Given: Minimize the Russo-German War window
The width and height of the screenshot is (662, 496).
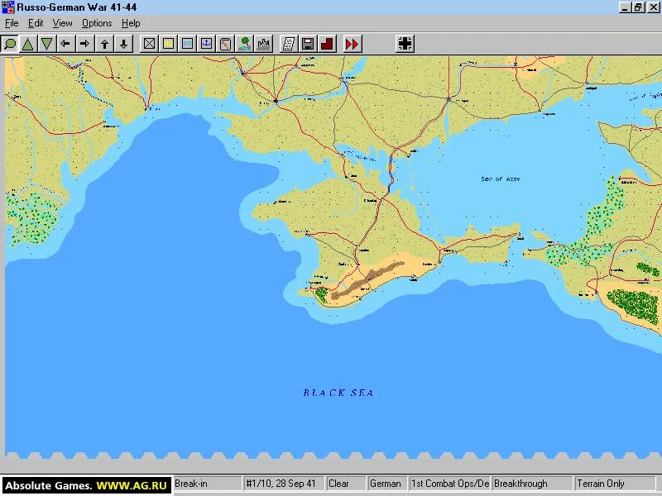Looking at the screenshot, I should pyautogui.click(x=625, y=7).
